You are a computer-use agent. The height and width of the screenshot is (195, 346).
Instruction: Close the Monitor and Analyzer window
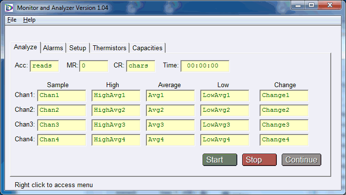330,5
